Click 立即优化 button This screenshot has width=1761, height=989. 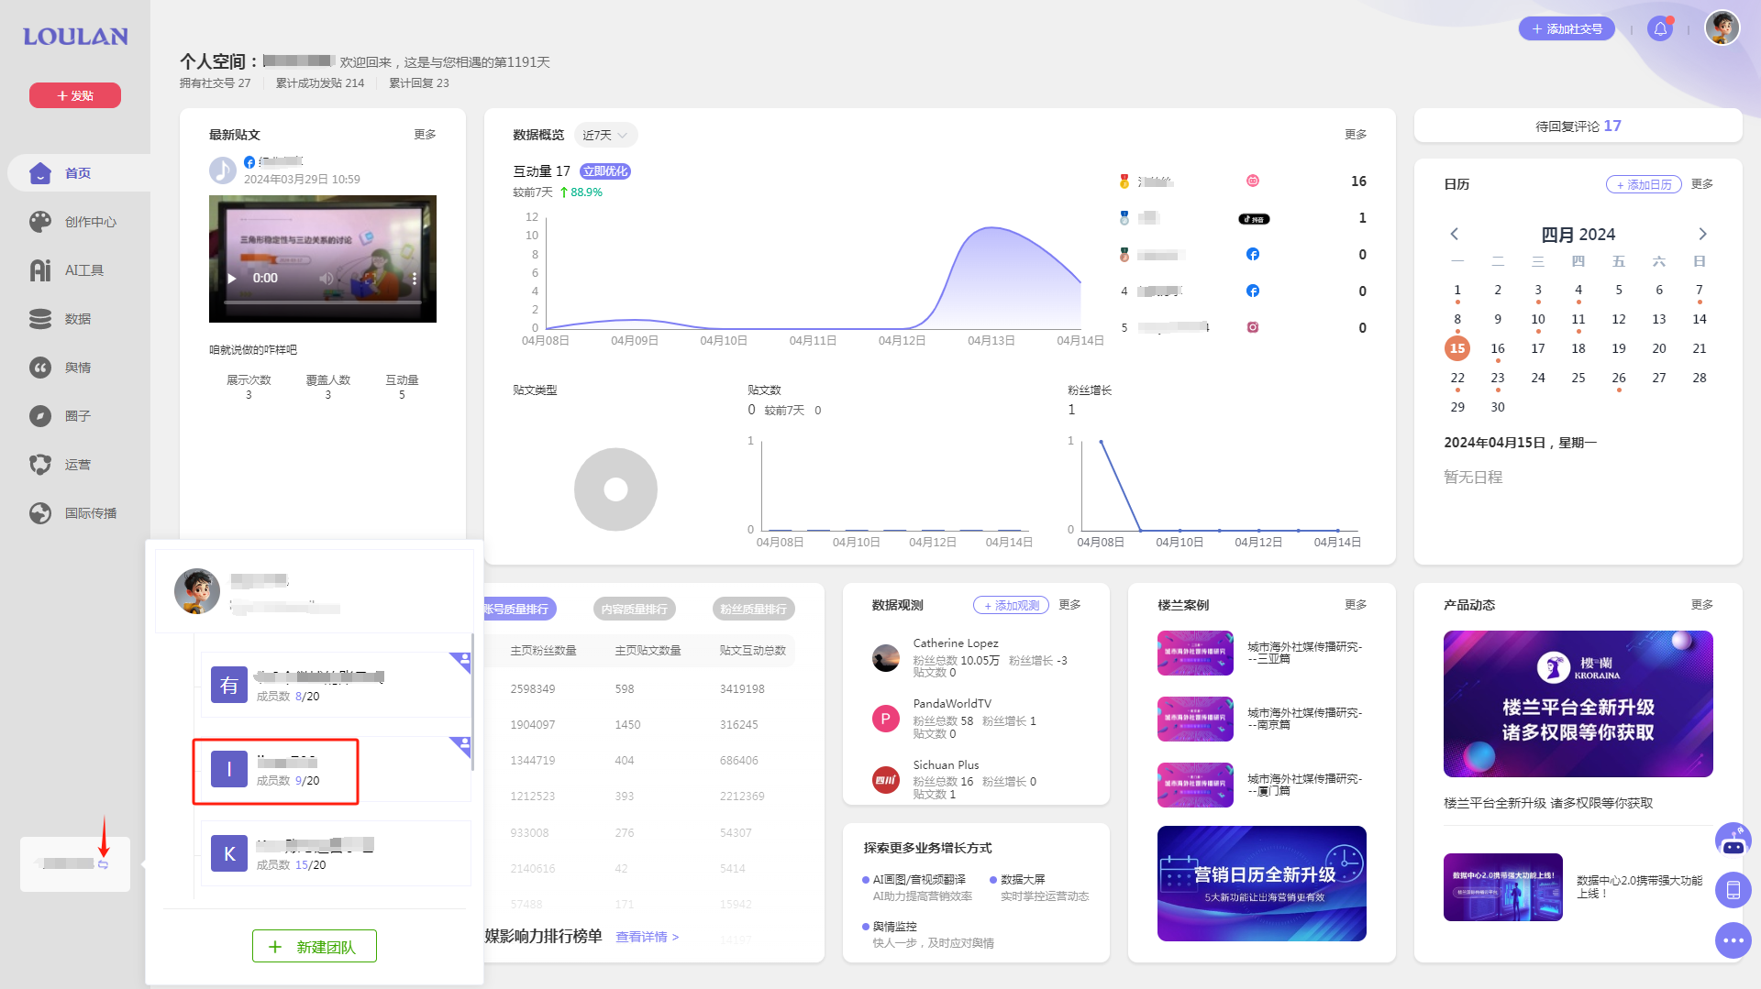(x=605, y=171)
